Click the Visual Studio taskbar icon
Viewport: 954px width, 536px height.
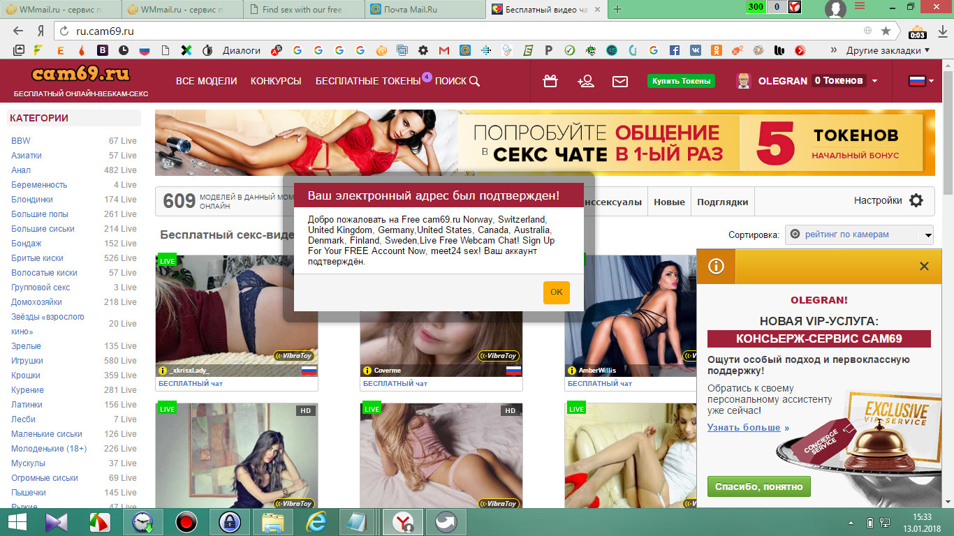(x=57, y=522)
